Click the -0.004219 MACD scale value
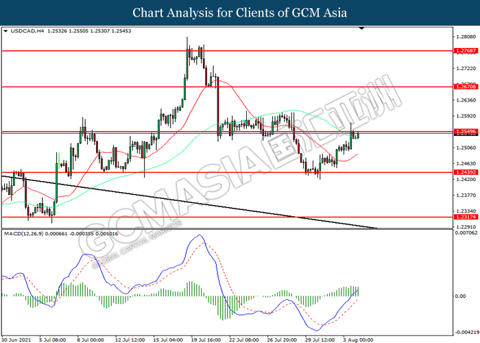480x343 pixels. [x=466, y=333]
